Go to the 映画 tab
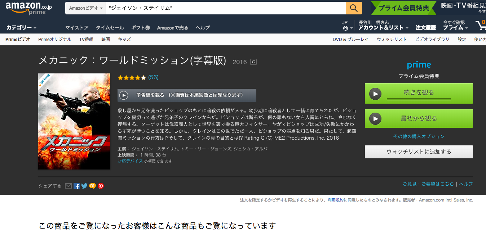This screenshot has width=486, height=235. [106, 39]
